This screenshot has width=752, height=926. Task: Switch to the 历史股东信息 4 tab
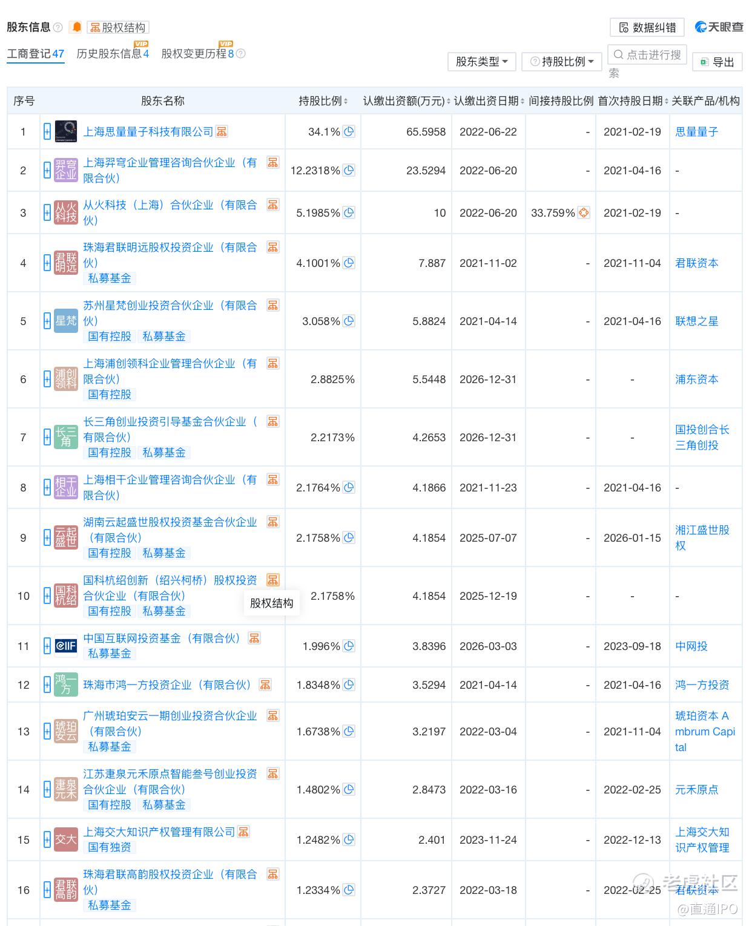tap(113, 53)
